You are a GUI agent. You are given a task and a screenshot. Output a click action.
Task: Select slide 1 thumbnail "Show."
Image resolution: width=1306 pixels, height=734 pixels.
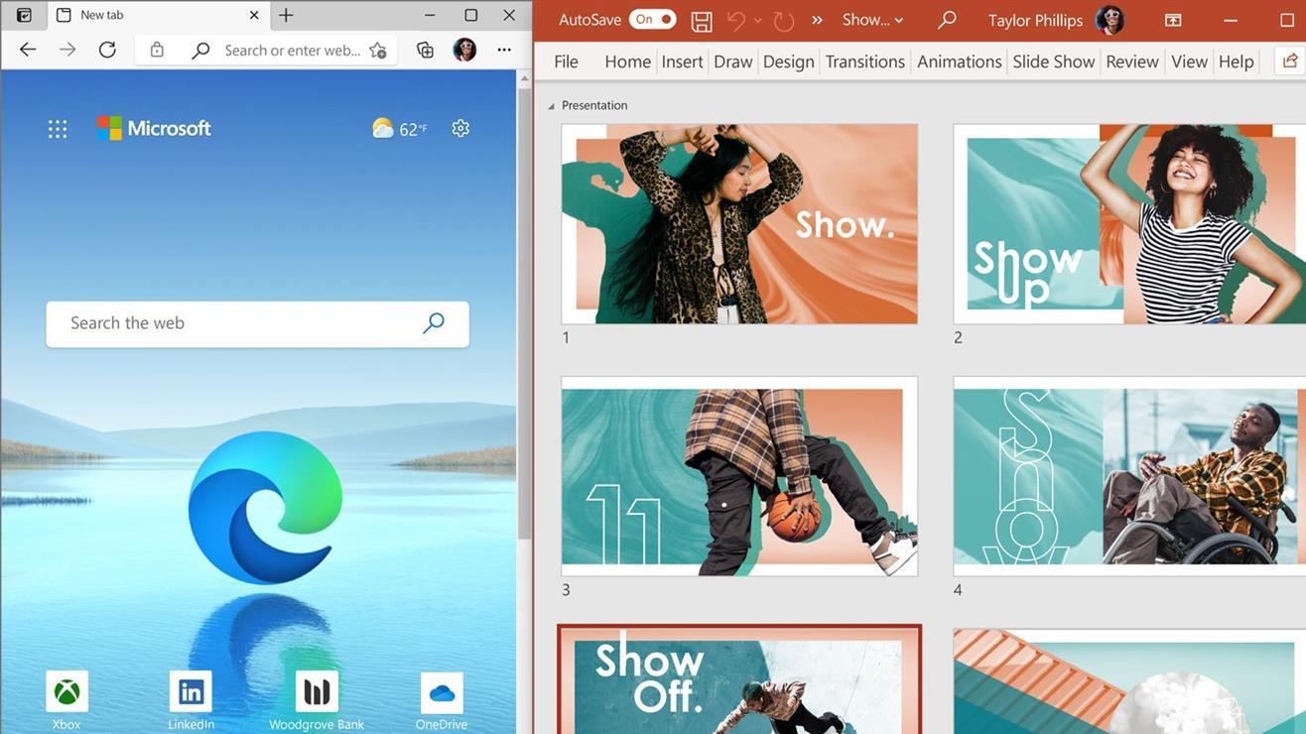[739, 224]
